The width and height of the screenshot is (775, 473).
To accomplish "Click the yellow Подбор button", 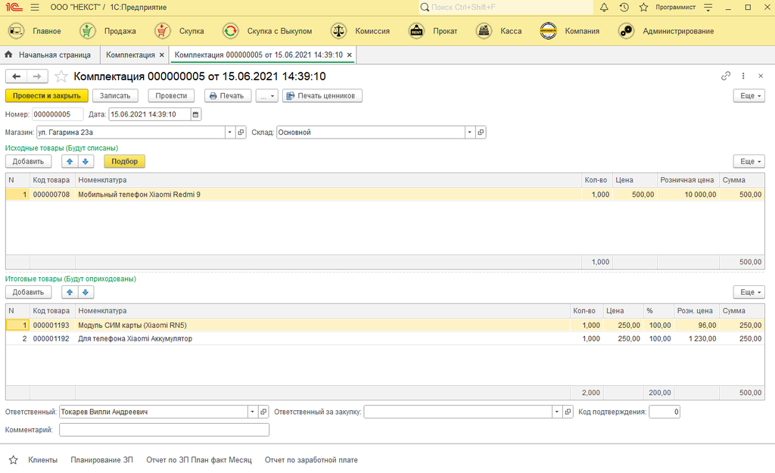I will coord(125,161).
